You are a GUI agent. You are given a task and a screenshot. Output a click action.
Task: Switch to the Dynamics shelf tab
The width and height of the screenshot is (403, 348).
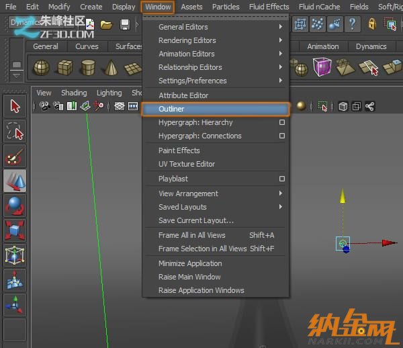(371, 46)
